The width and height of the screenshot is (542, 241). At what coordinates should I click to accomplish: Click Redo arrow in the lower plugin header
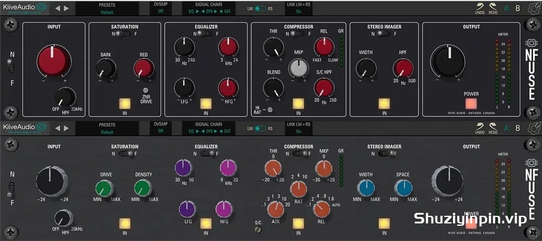pos(493,126)
